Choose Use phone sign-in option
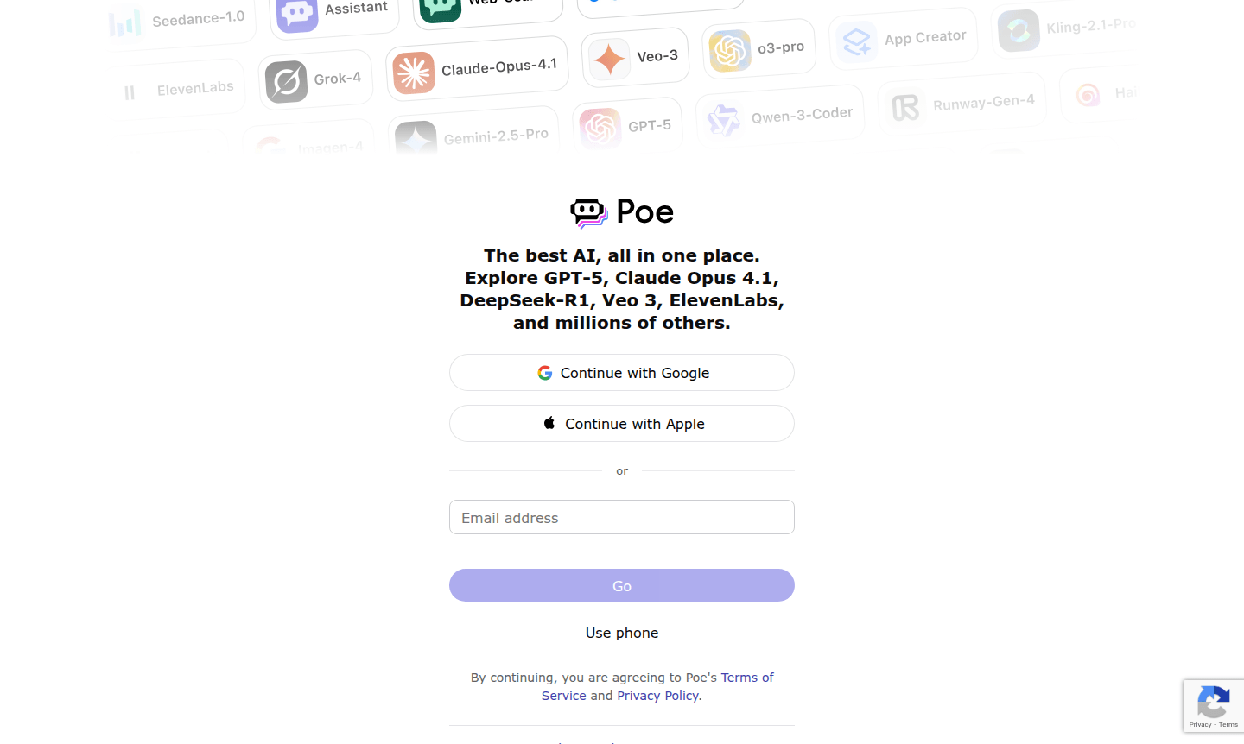The width and height of the screenshot is (1244, 744). (x=621, y=632)
